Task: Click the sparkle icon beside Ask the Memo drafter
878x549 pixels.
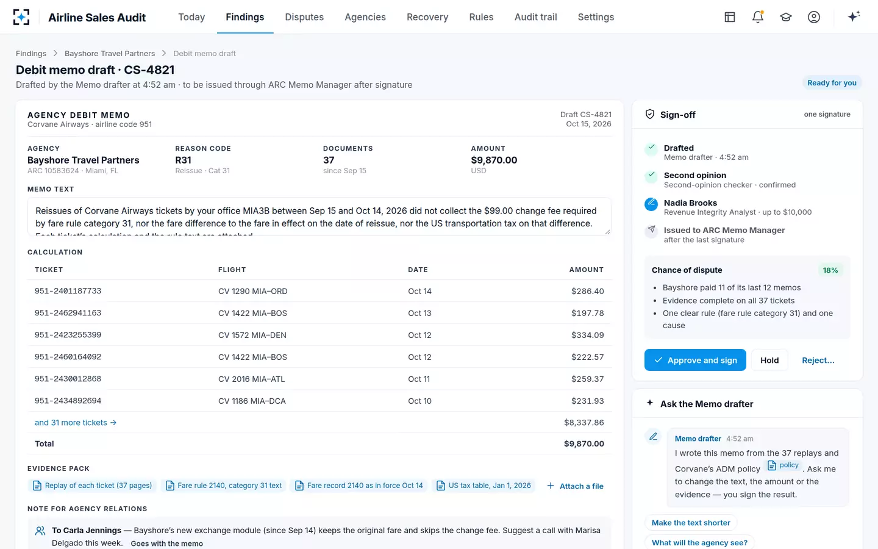Action: point(650,403)
